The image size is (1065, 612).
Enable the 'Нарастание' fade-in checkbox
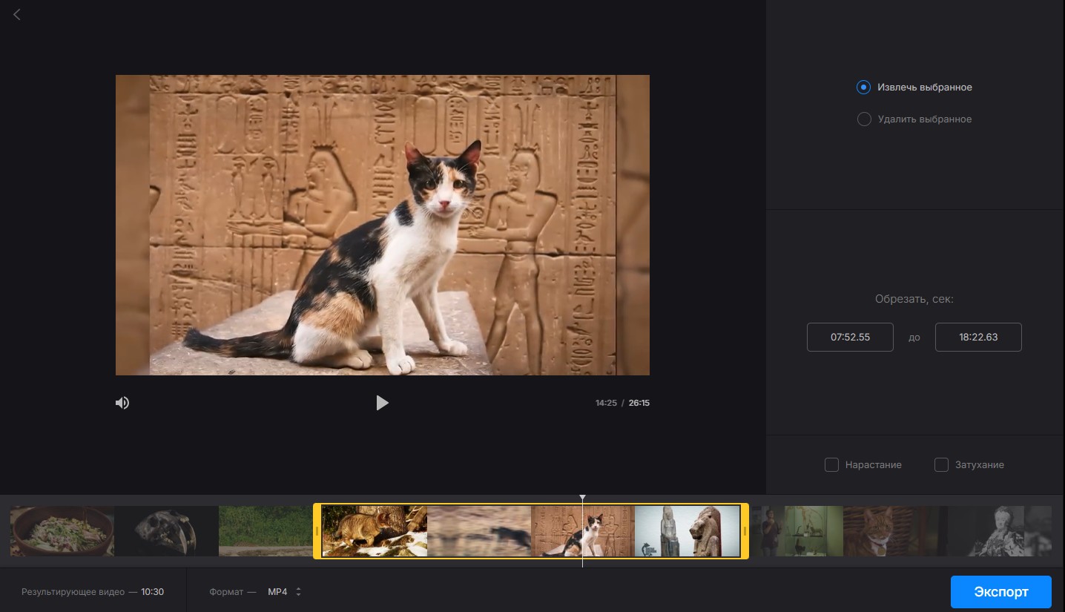(x=831, y=465)
